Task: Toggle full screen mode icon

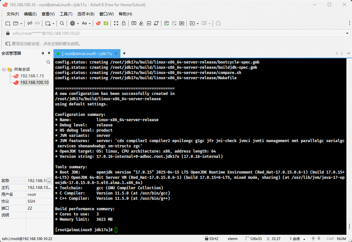Action: 116,23
